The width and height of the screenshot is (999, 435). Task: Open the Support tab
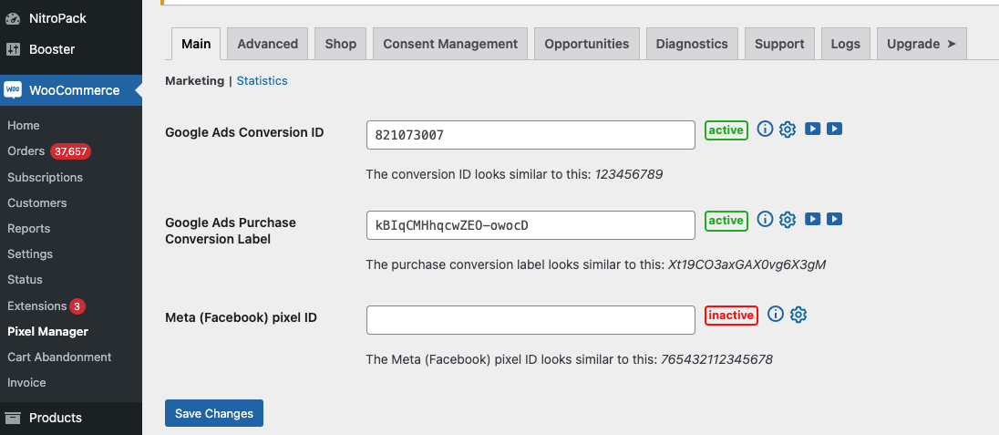pos(779,44)
